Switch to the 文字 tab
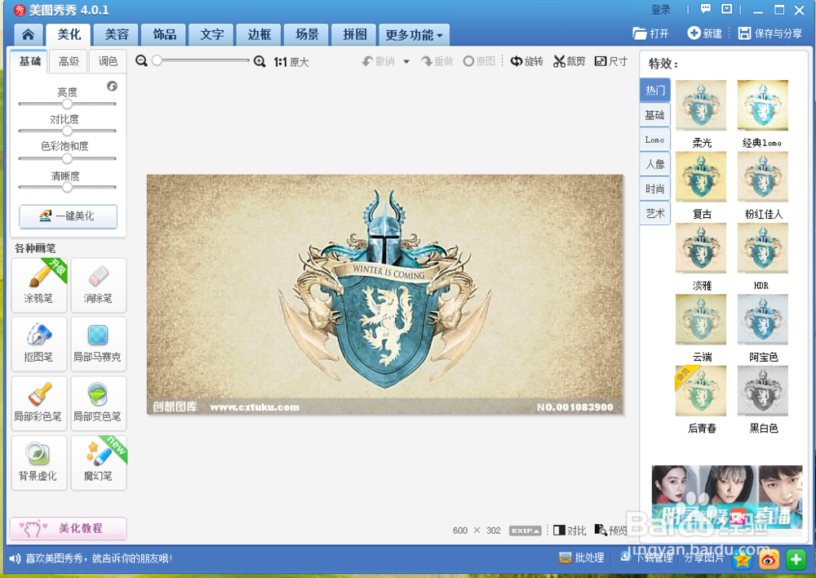 point(212,35)
